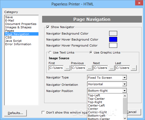Select the E-Mail category
Image resolution: width=145 pixels, height=120 pixels.
(22, 21)
